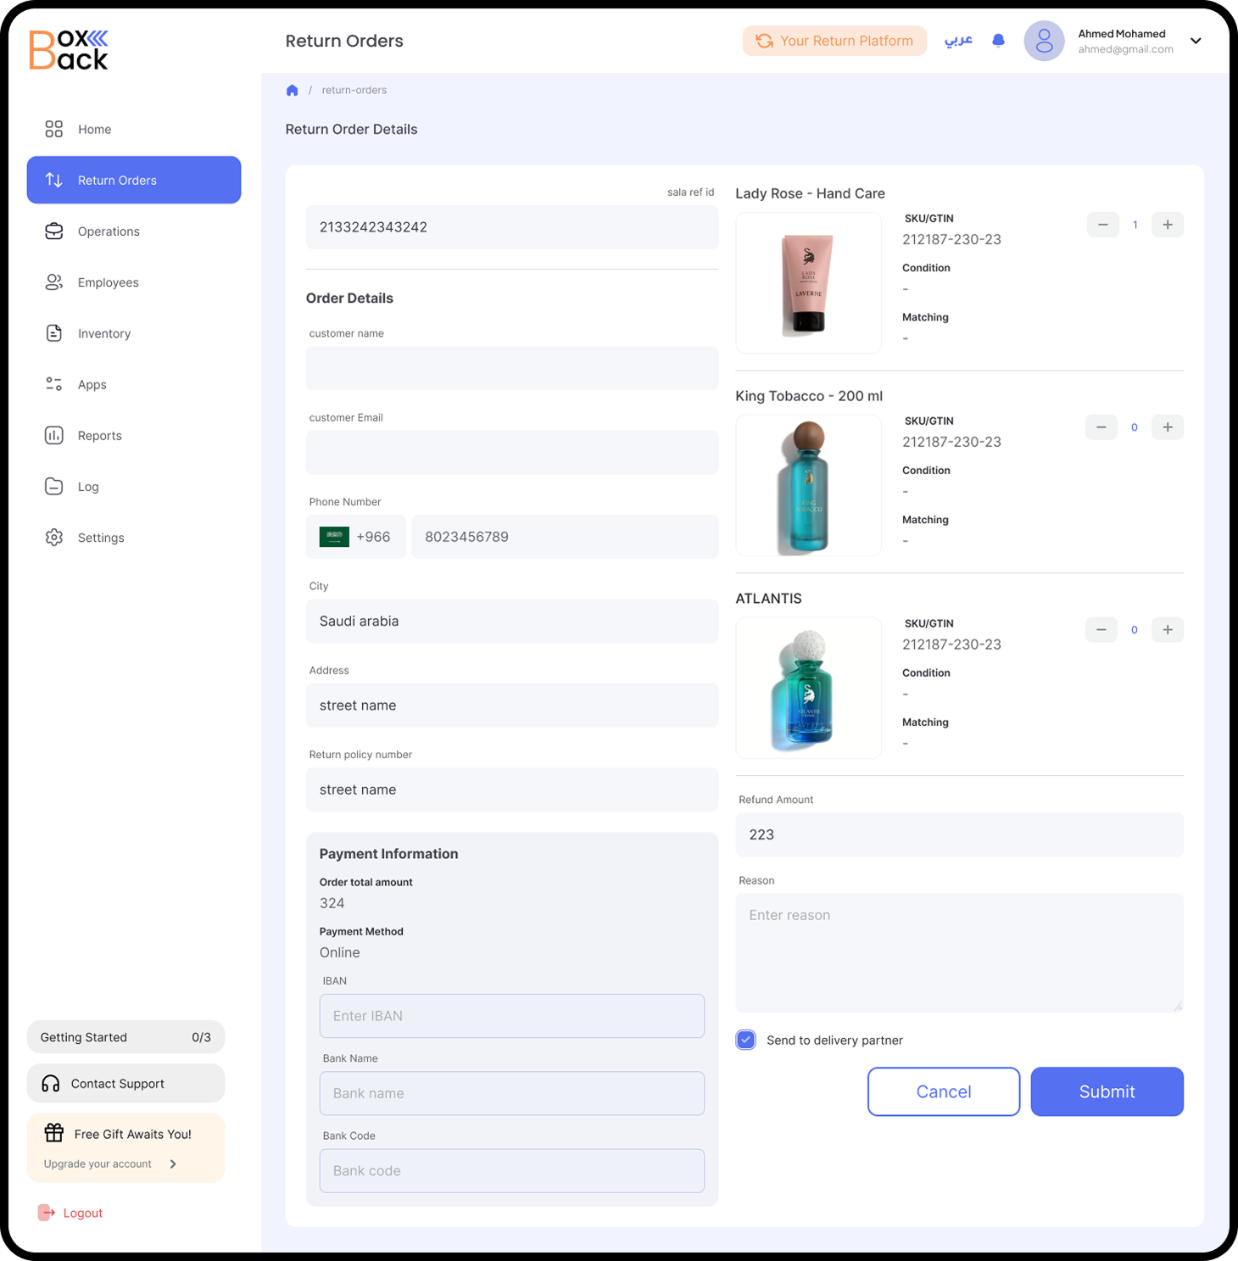The width and height of the screenshot is (1238, 1261).
Task: Expand Upgrade your account chevron
Action: (173, 1163)
